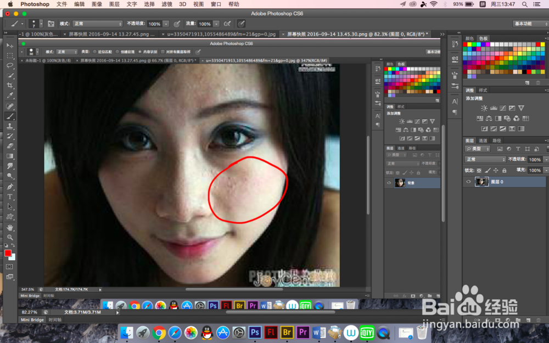Screen dimensions: 549x343
Task: Select the Path Selection tool
Action: point(10,206)
